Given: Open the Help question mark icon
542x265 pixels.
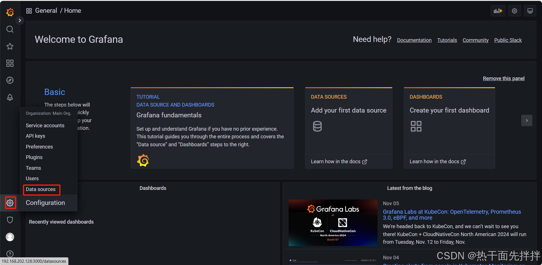Looking at the screenshot, I should (10, 254).
